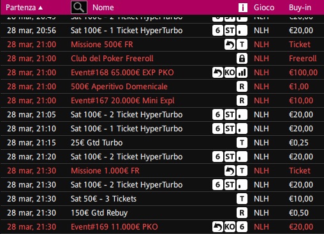
Task: Sort by Partenza column arrow
Action: click(41, 8)
